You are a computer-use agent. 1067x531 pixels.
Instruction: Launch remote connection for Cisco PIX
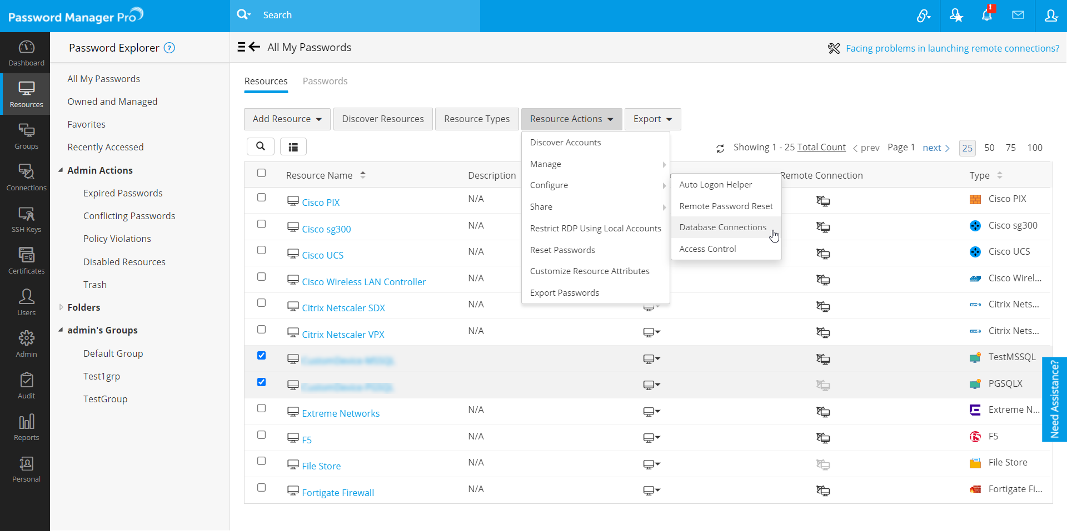click(x=822, y=201)
